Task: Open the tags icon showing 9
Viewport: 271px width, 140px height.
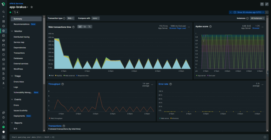Action: click(x=16, y=12)
